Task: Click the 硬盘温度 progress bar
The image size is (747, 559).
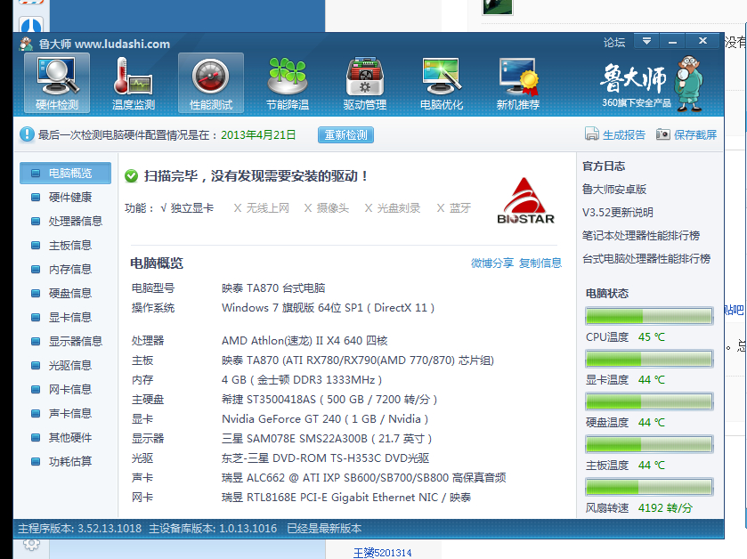Action: click(649, 401)
